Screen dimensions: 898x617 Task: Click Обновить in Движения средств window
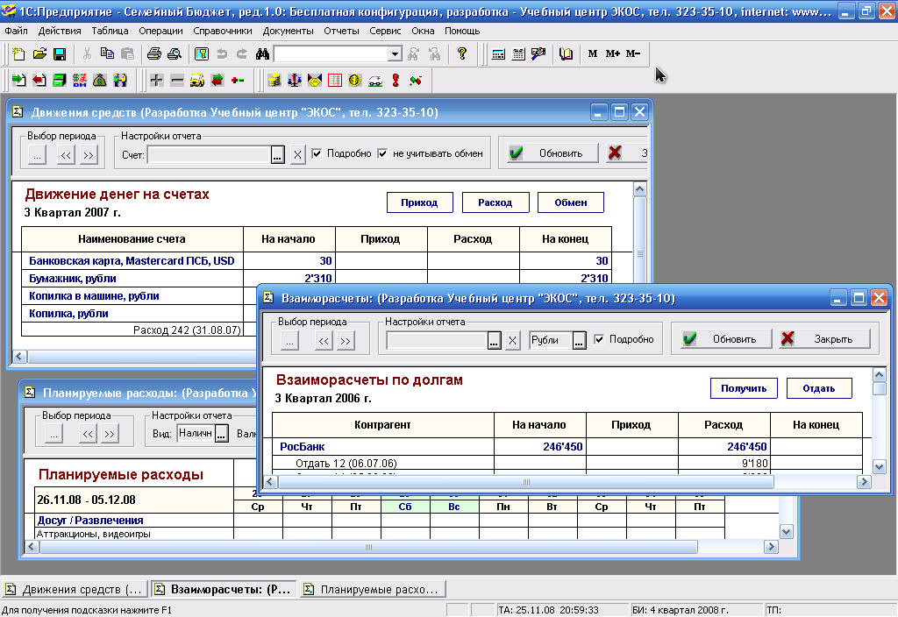tap(551, 153)
